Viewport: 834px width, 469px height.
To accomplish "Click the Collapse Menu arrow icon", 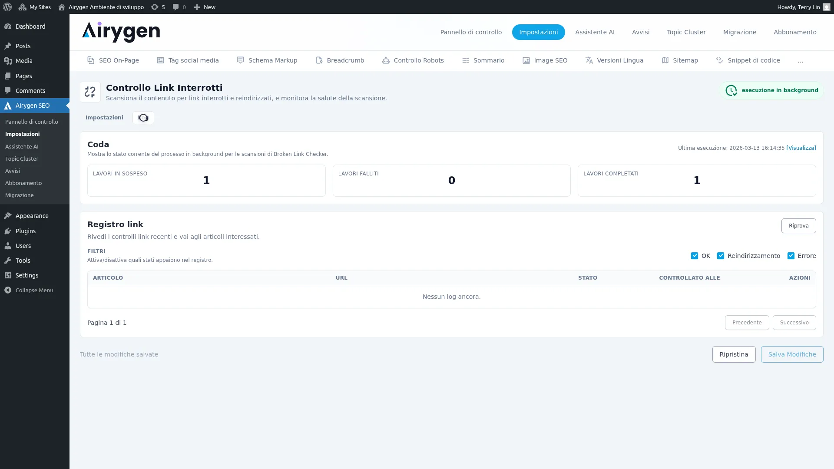I will (8, 290).
